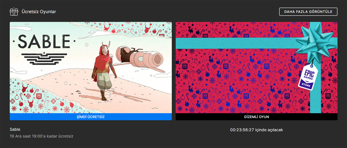Viewport: 347px width, 148px height.
Task: Open the Ücretsiz Oyunlar section heading
Action: coord(39,12)
